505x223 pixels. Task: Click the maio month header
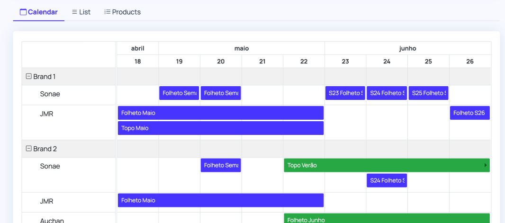click(x=242, y=48)
